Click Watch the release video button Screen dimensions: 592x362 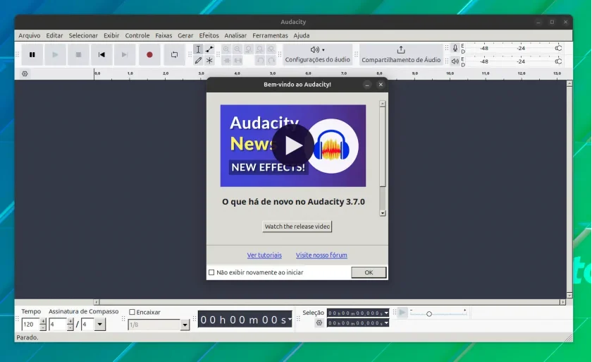point(297,227)
